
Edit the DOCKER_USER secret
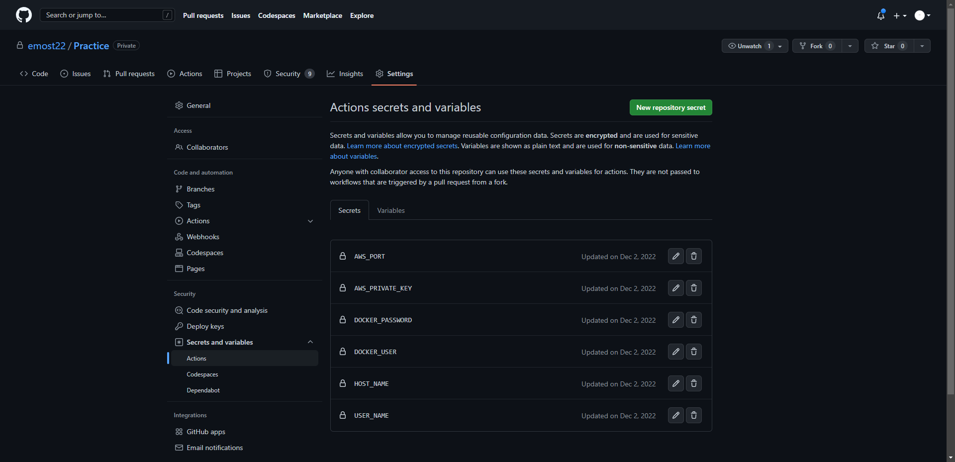(675, 352)
